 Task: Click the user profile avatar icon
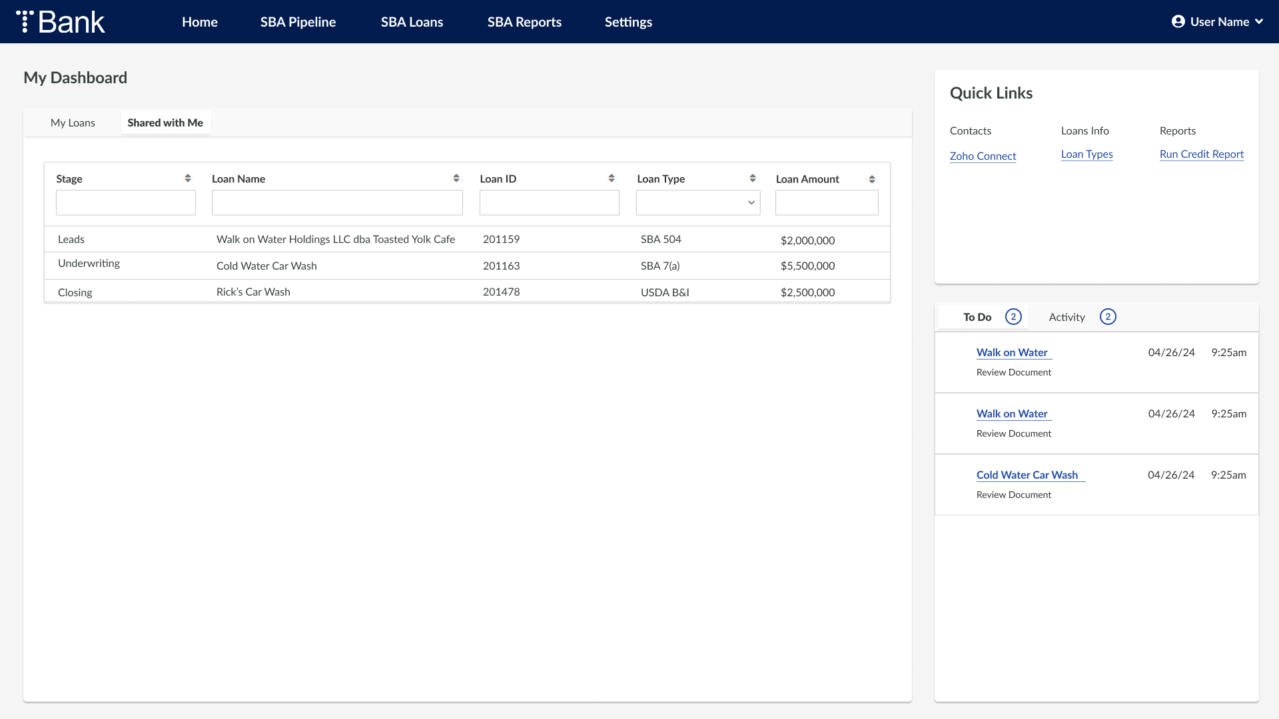click(1178, 21)
